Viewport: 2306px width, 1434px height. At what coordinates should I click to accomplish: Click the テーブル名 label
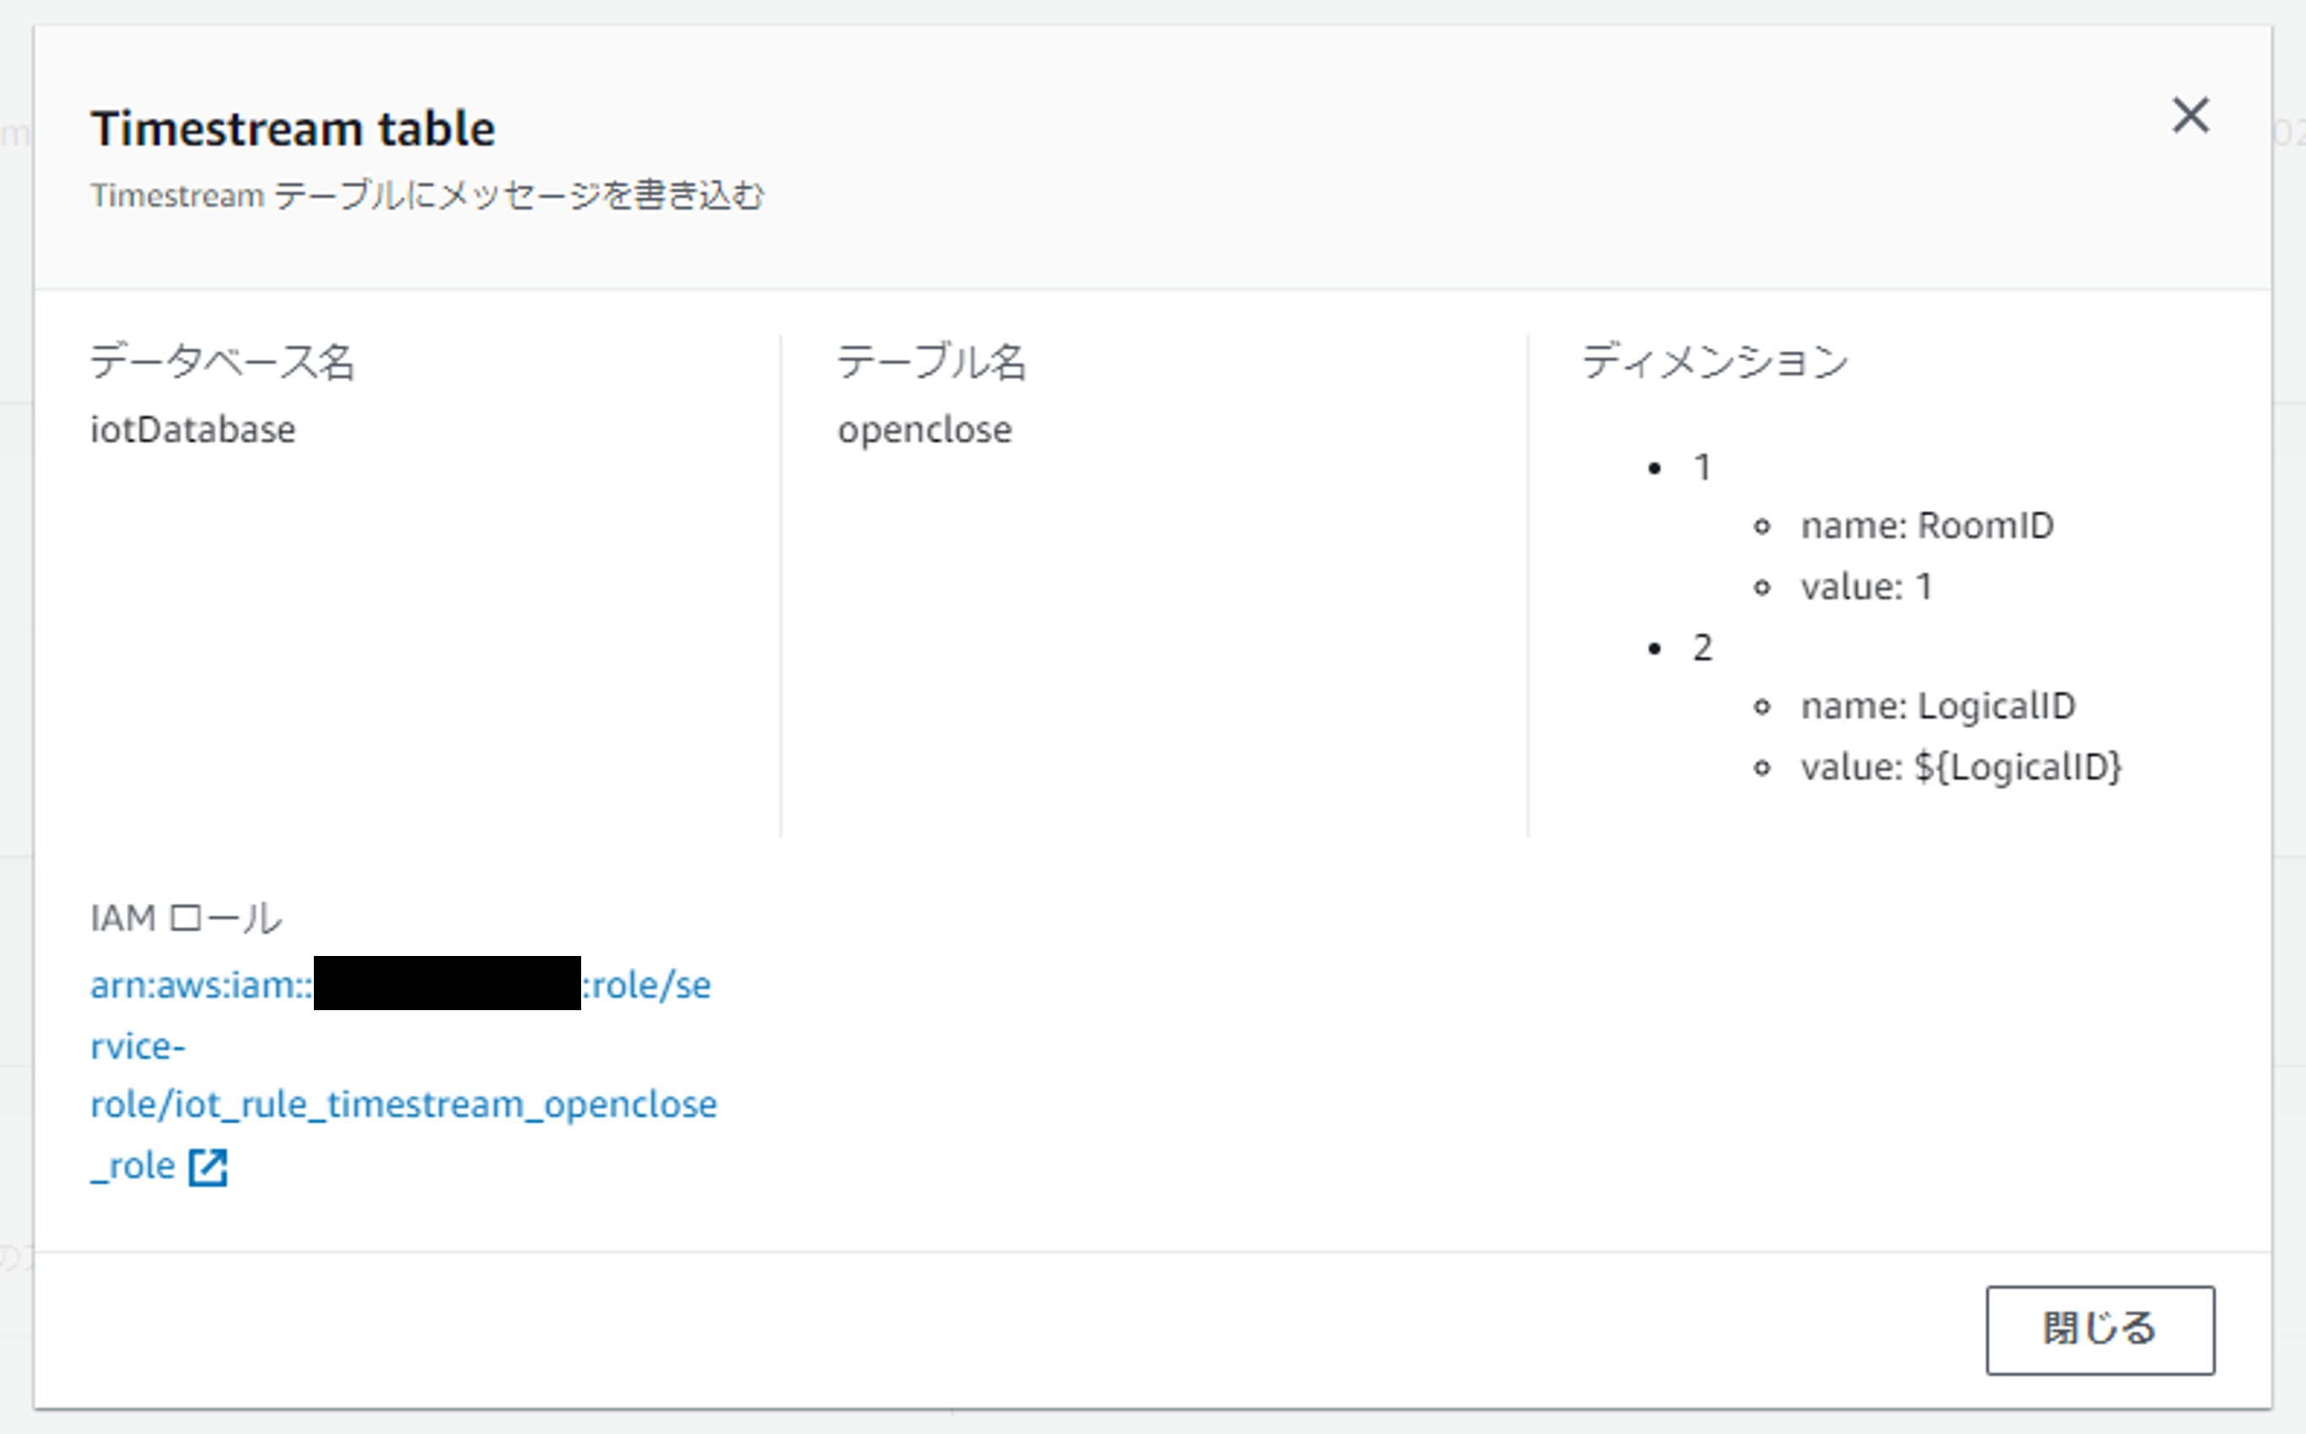click(931, 362)
